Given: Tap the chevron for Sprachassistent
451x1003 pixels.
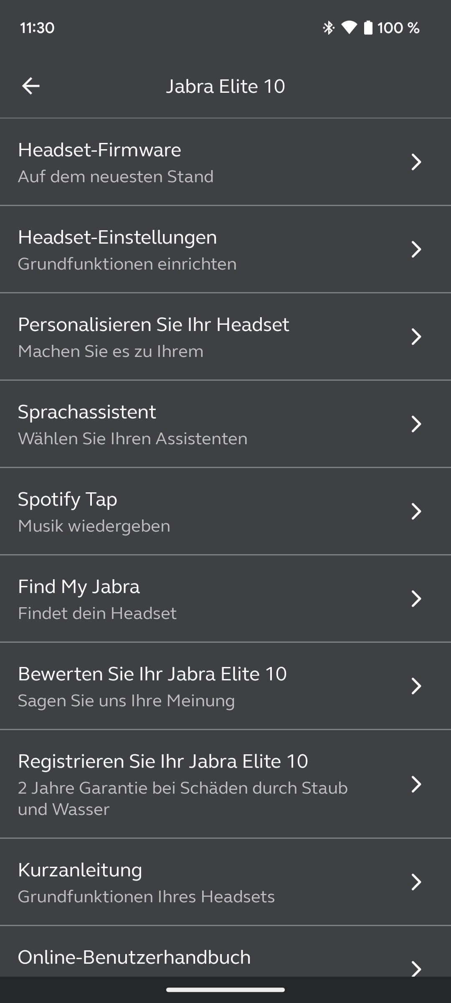Looking at the screenshot, I should click(416, 424).
